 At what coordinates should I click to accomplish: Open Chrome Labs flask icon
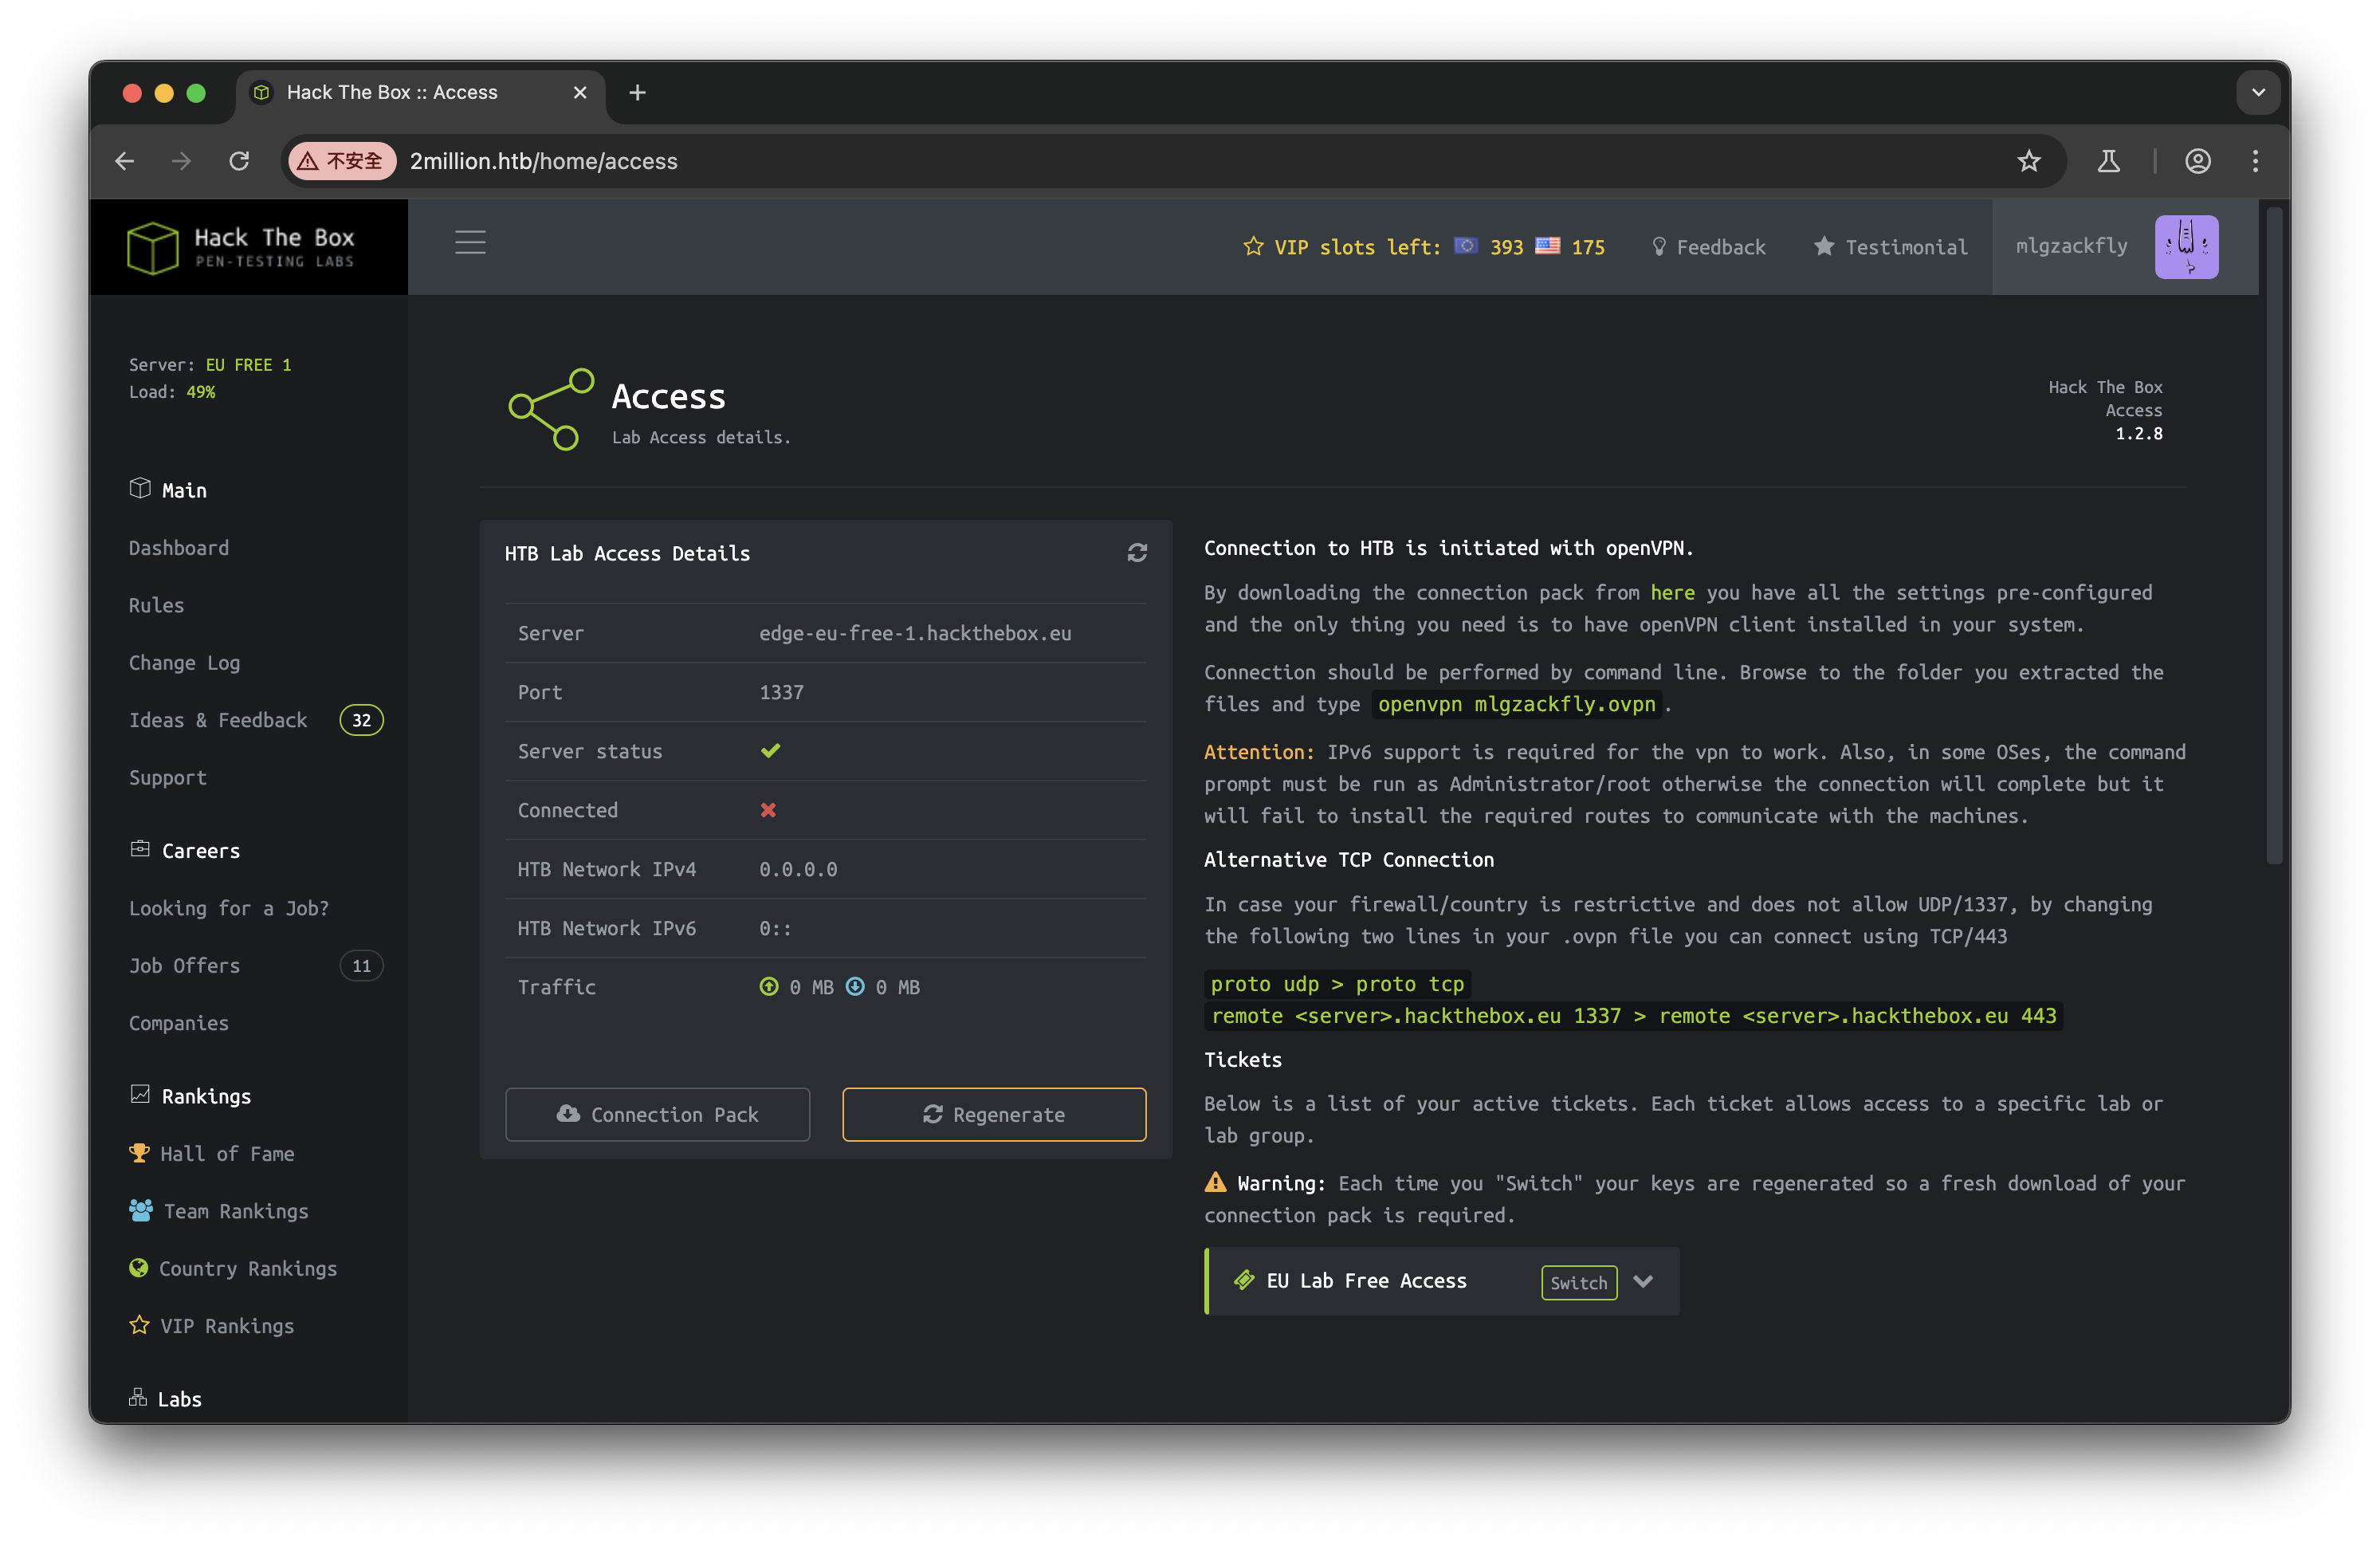pos(2108,161)
